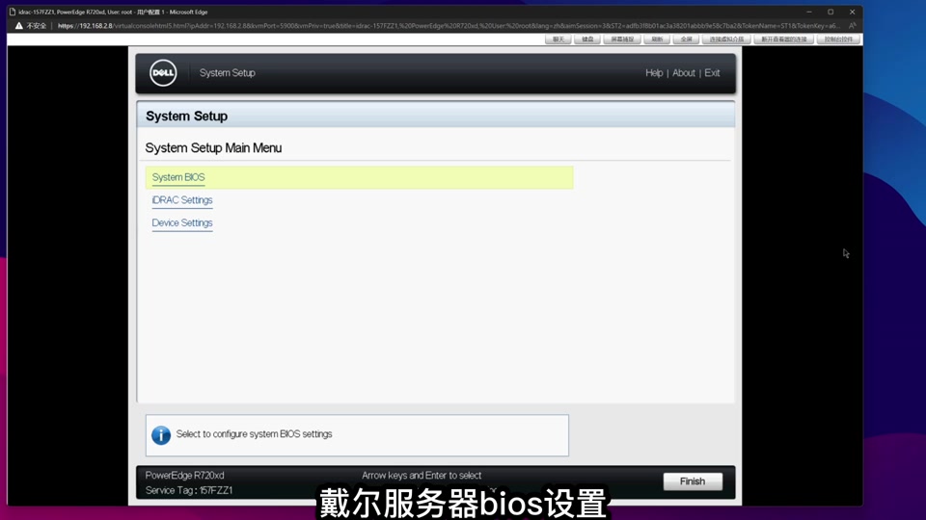This screenshot has height=520, width=926.
Task: Click 'Arrow keys and Enter to select' hint
Action: pos(422,475)
